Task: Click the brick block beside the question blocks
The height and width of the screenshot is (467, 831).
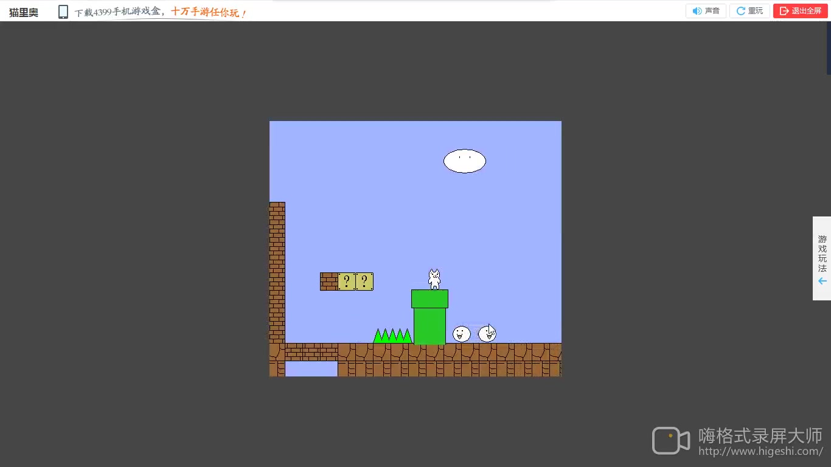Action: pos(329,282)
